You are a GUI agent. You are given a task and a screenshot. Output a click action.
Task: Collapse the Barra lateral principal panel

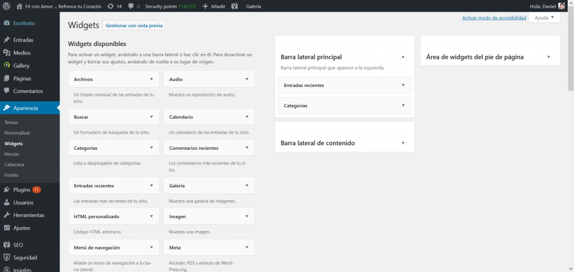pos(403,57)
